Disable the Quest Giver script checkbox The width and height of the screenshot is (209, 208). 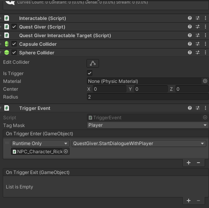point(14,27)
